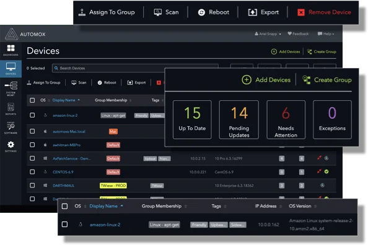This screenshot has width=368, height=245.
Task: Open Settings gear in the sidebar
Action: [11, 147]
